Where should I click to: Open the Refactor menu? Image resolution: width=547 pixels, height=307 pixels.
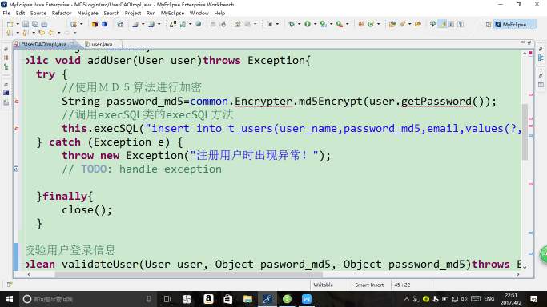(62, 13)
